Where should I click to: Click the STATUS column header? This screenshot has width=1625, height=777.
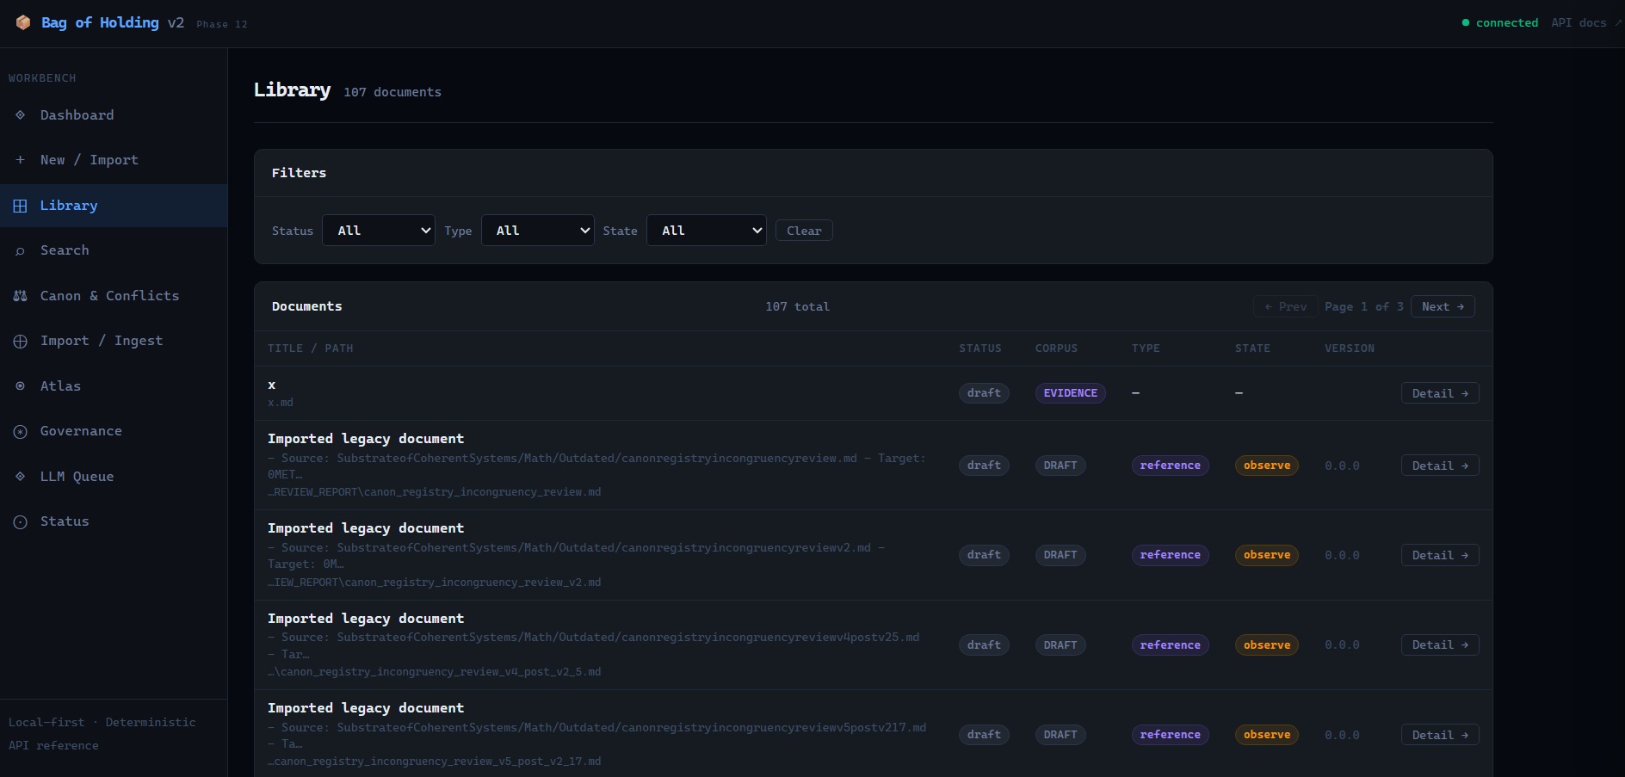click(x=980, y=348)
